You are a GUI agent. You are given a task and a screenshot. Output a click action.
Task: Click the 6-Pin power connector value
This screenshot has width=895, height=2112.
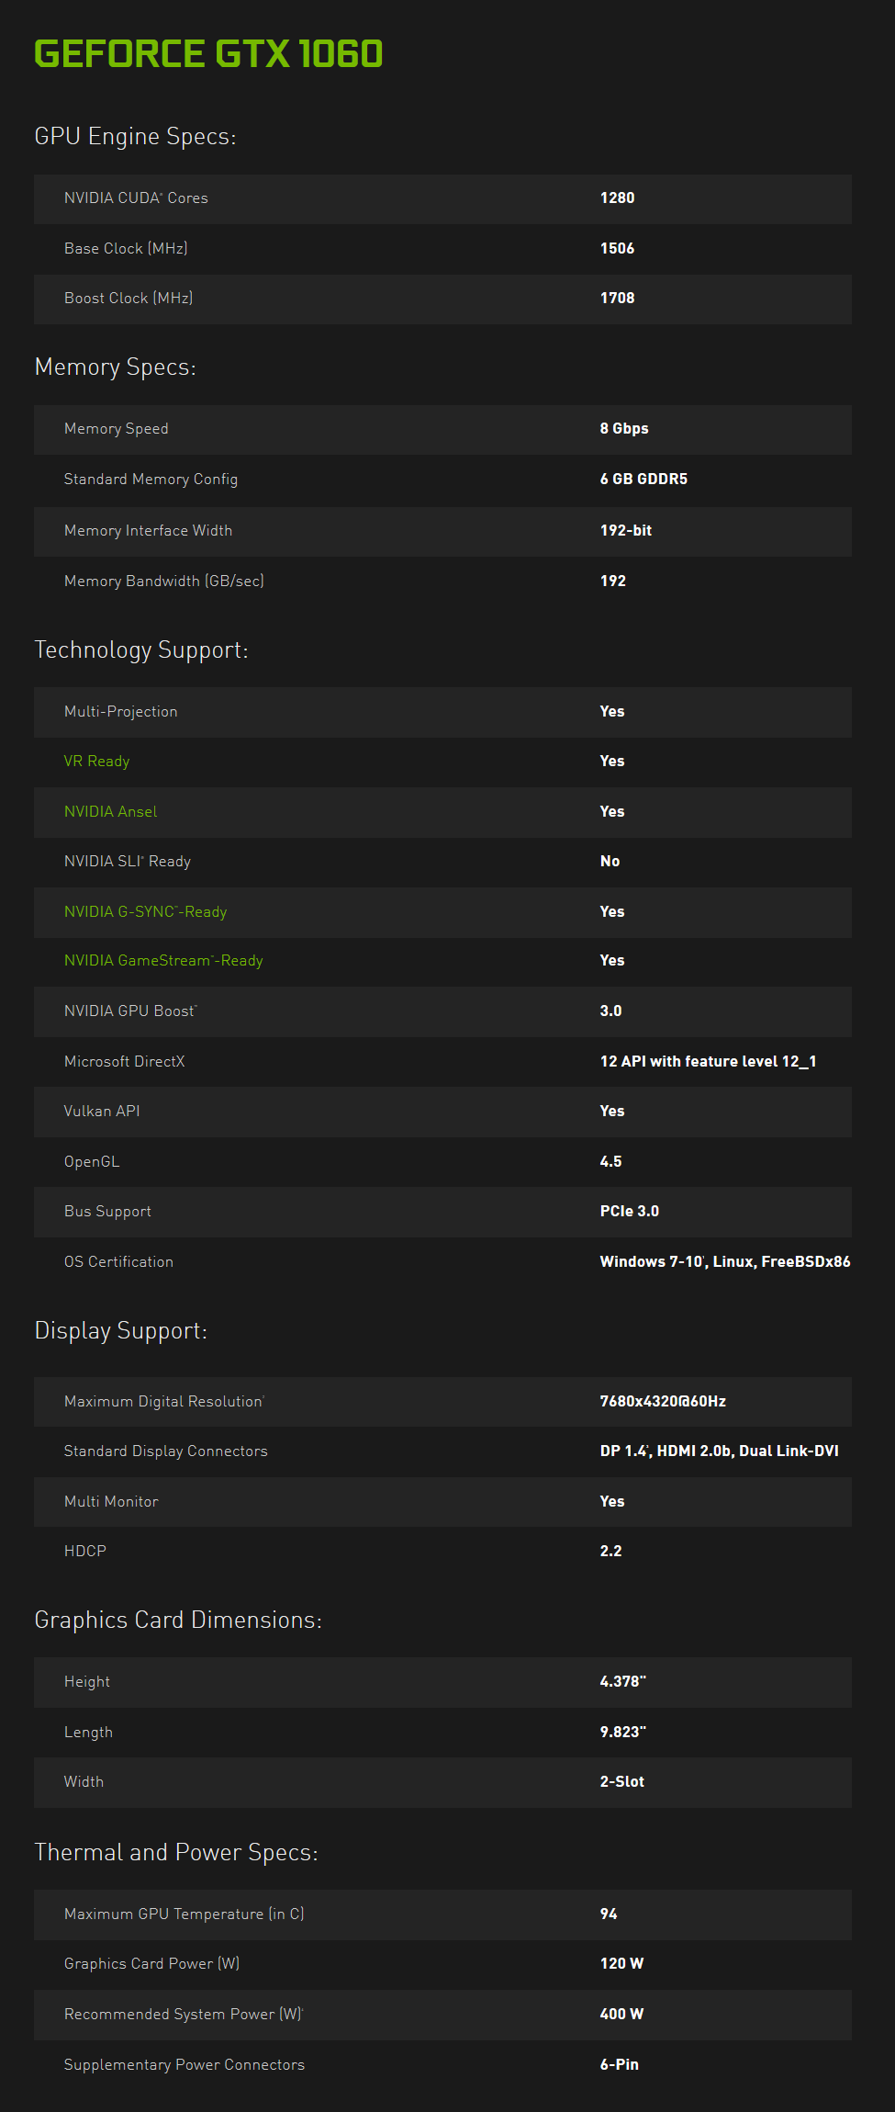point(619,2064)
